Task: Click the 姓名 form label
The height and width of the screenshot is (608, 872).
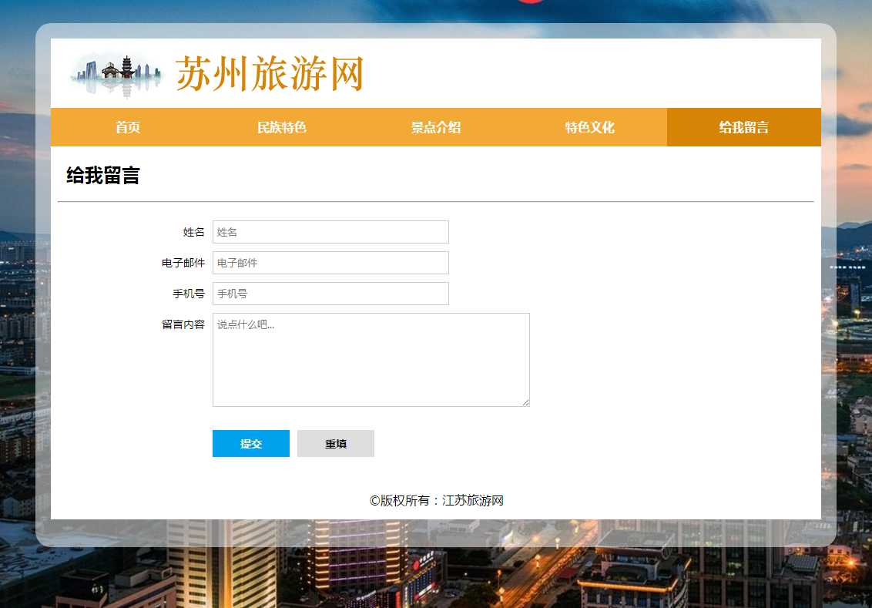Action: pyautogui.click(x=193, y=232)
